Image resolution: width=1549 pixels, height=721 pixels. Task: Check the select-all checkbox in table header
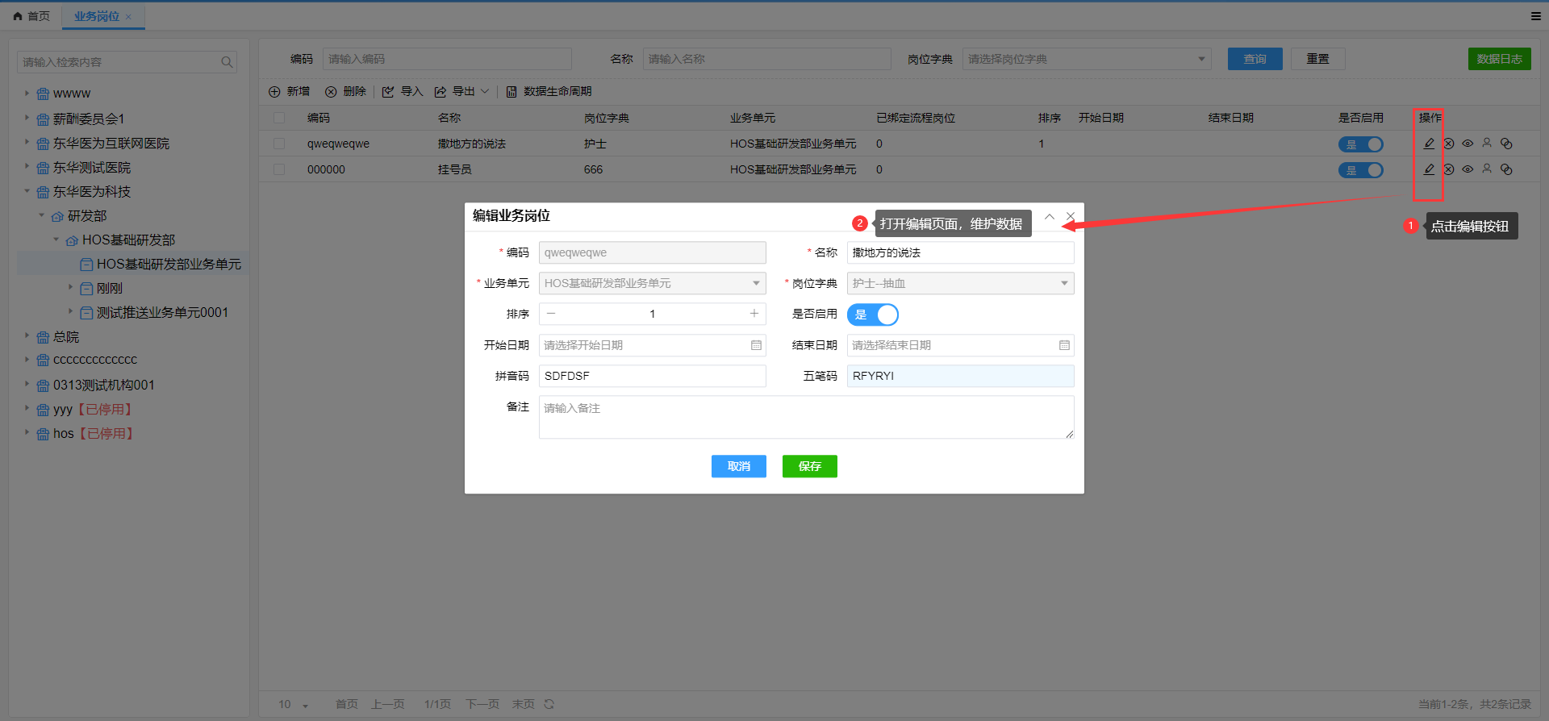pyautogui.click(x=279, y=118)
